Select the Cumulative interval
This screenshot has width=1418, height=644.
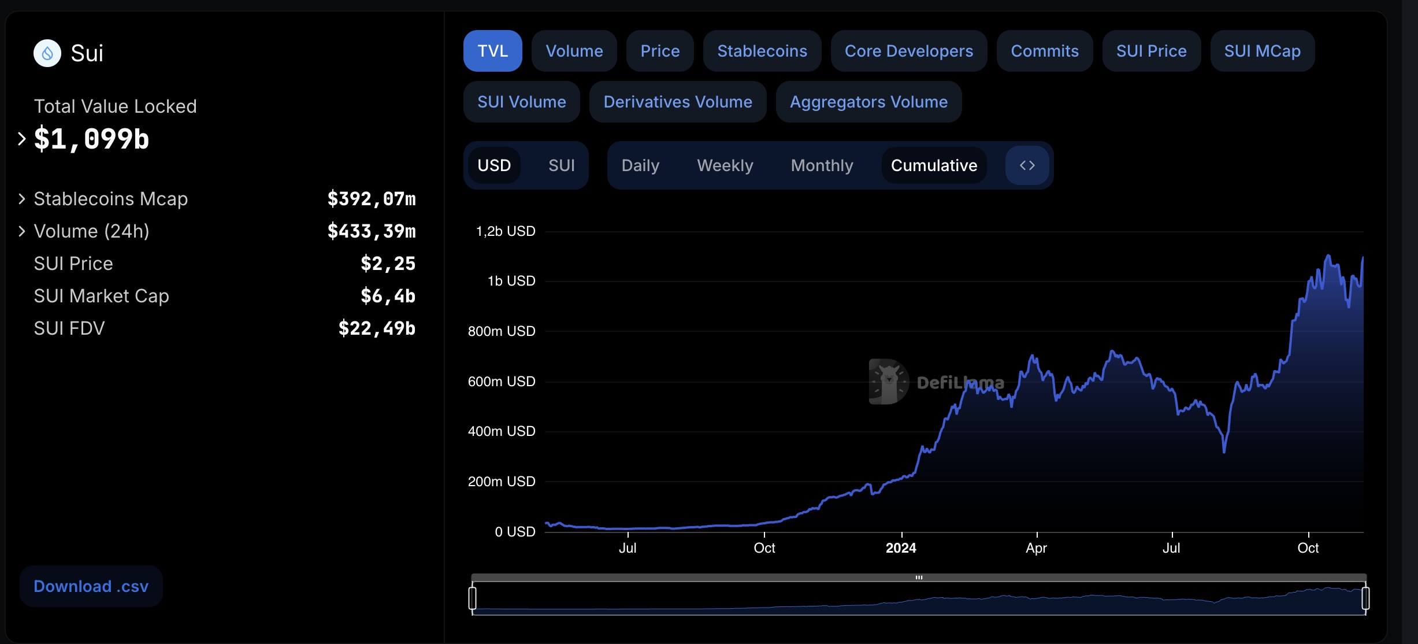click(x=934, y=165)
